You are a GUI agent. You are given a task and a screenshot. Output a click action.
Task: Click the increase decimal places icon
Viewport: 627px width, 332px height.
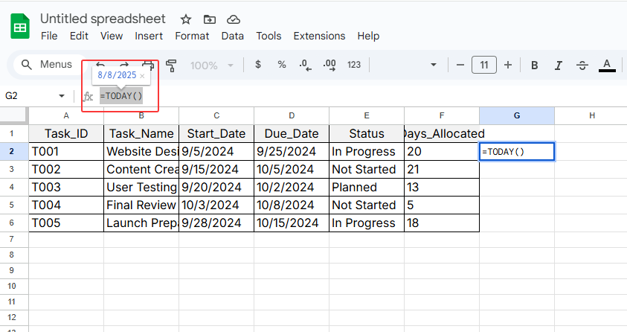(x=329, y=65)
